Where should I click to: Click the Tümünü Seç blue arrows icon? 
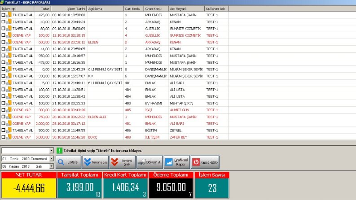tap(88, 162)
